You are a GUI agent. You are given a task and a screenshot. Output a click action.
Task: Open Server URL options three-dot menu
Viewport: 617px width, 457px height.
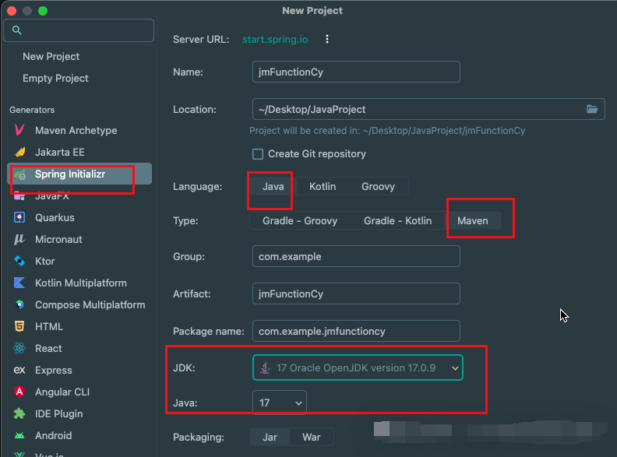(327, 39)
